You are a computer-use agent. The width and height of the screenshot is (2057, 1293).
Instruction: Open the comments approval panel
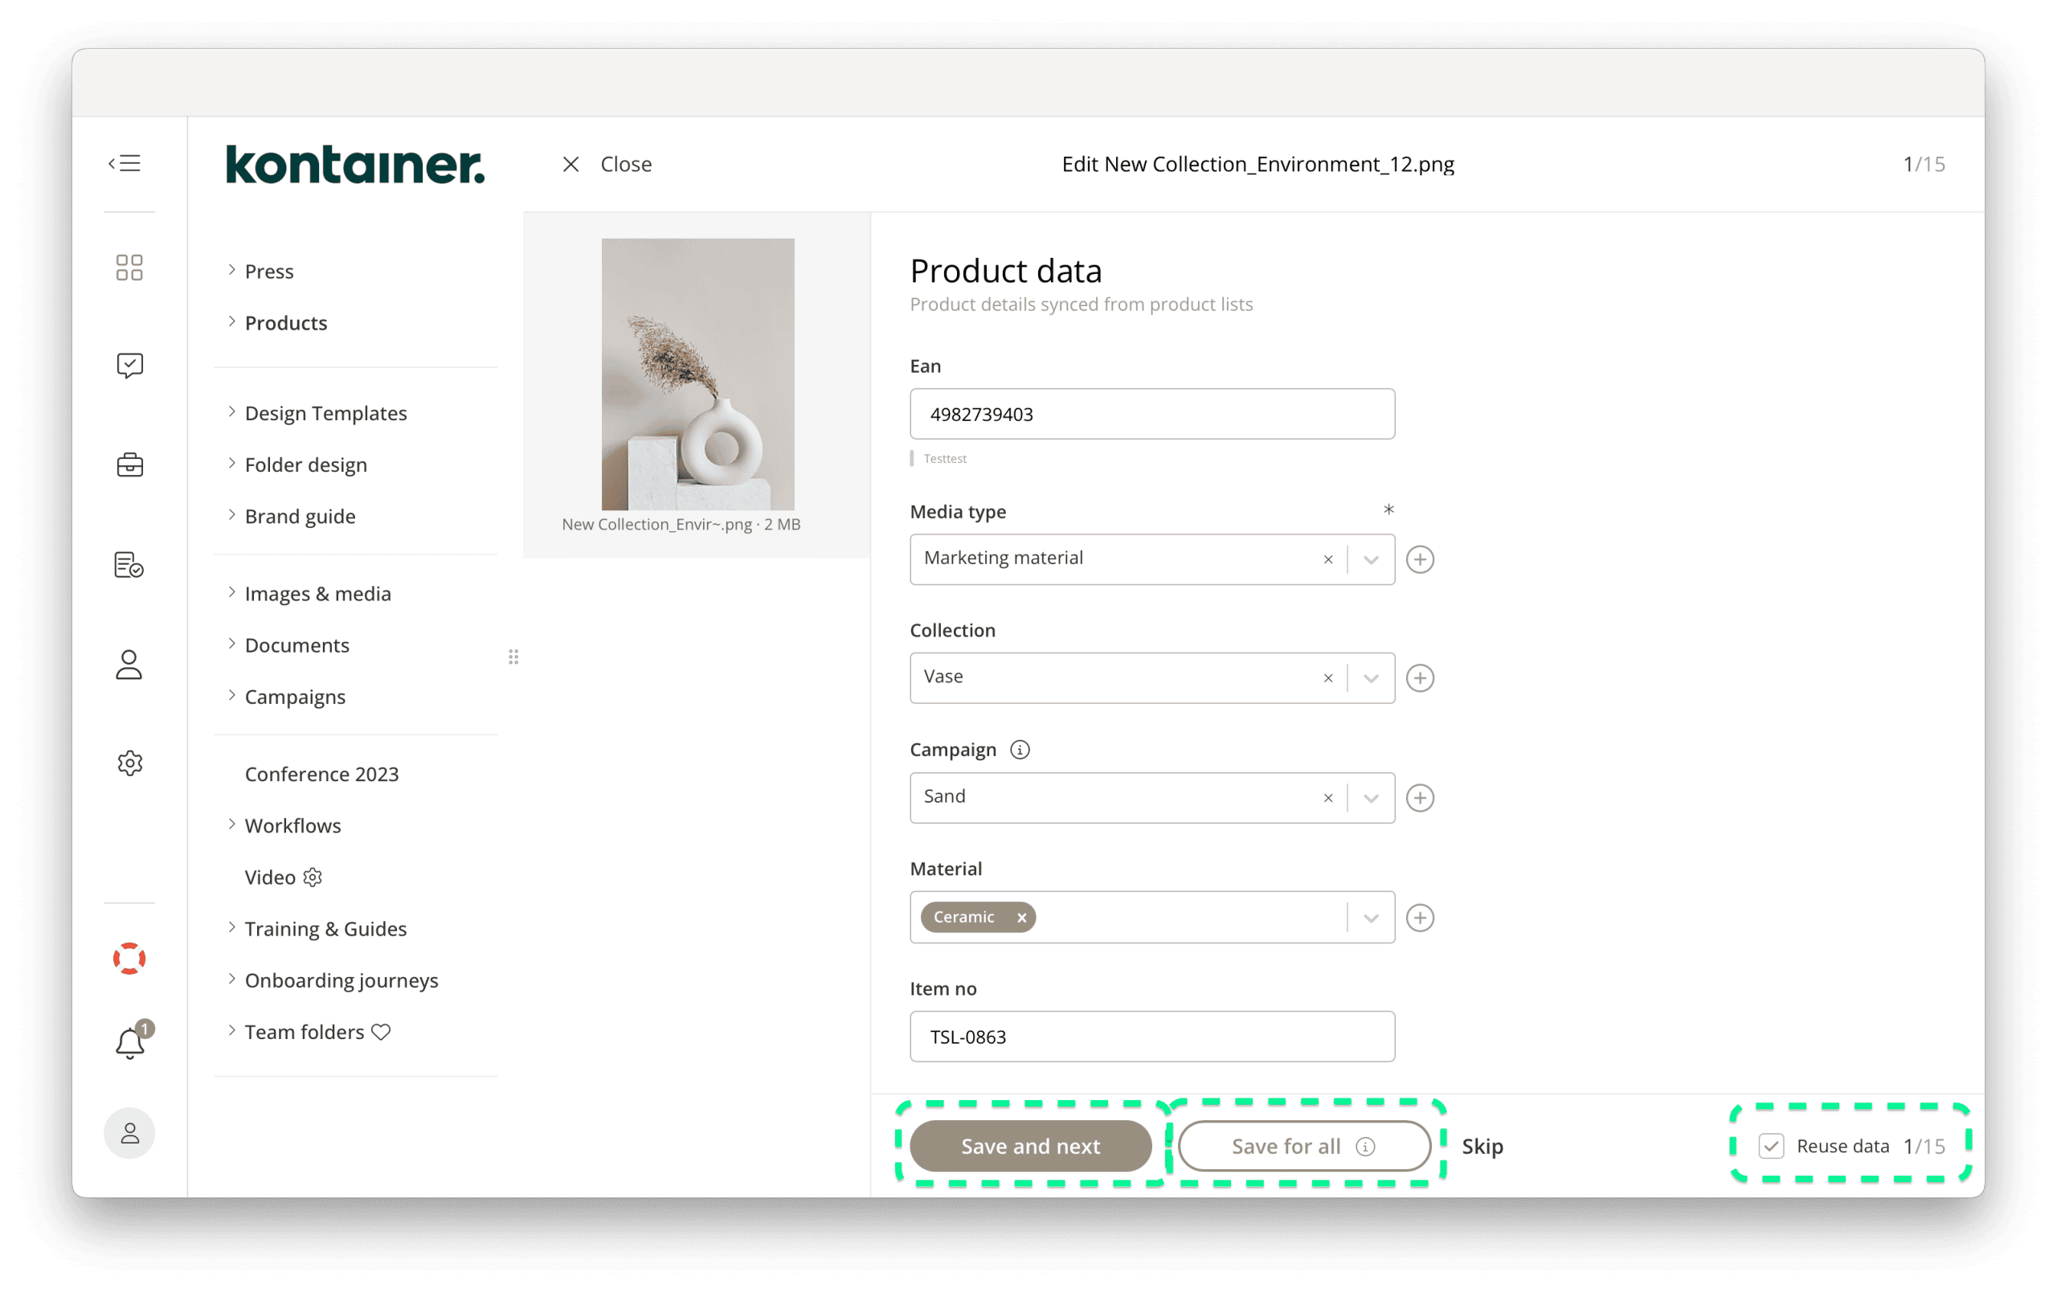point(129,366)
